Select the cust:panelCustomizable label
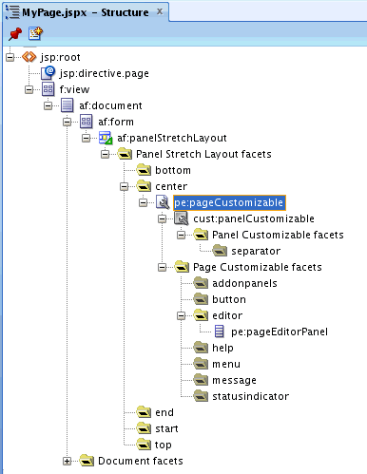This screenshot has width=367, height=474. tap(254, 218)
